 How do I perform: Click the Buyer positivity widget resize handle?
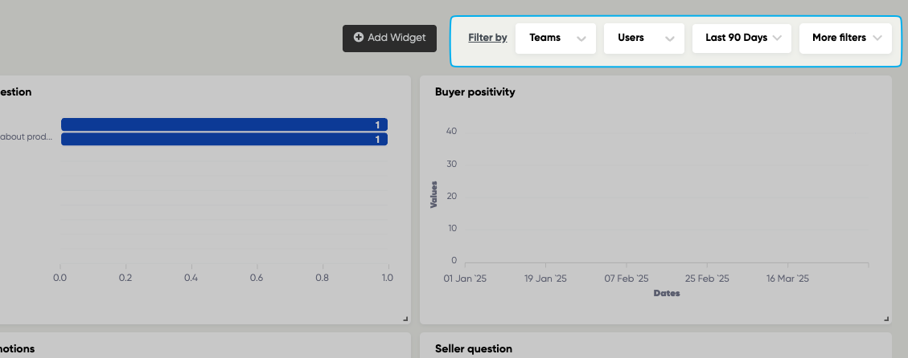pyautogui.click(x=886, y=319)
